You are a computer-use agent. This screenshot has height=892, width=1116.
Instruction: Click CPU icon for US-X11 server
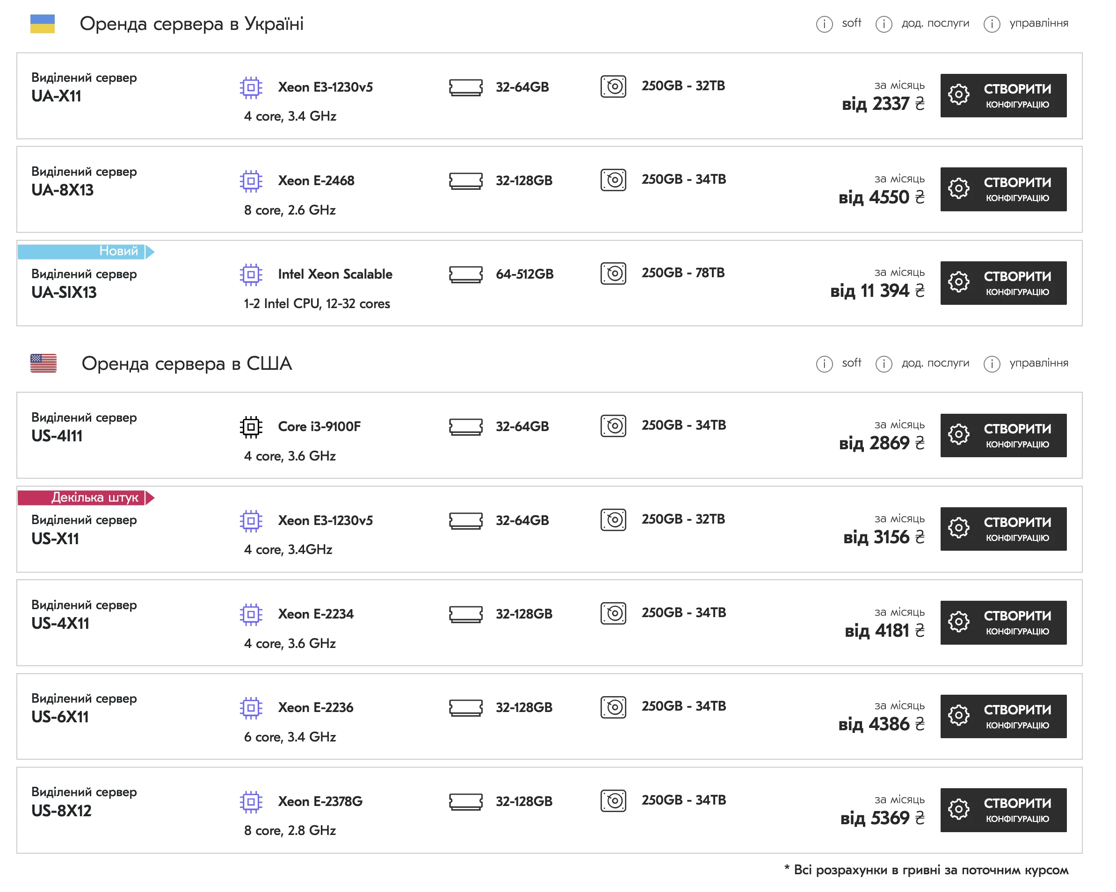point(251,521)
